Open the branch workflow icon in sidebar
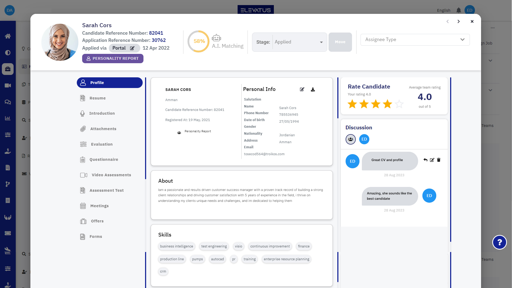This screenshot has height=288, width=512. coord(8,184)
